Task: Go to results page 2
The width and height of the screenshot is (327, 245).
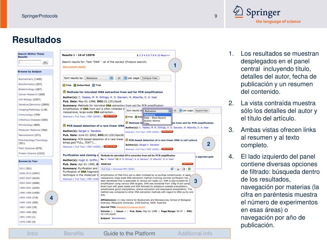Action: (x=140, y=56)
